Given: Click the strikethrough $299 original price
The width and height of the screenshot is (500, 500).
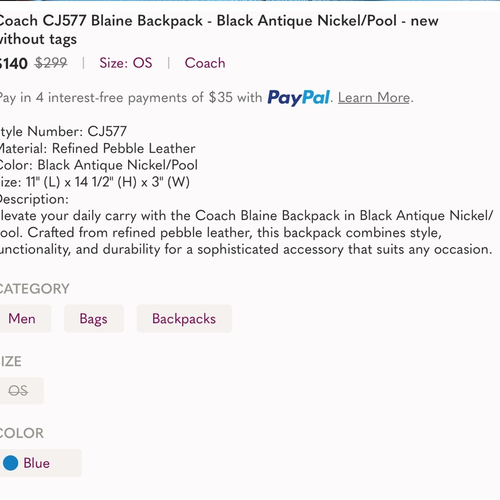Looking at the screenshot, I should 50,63.
